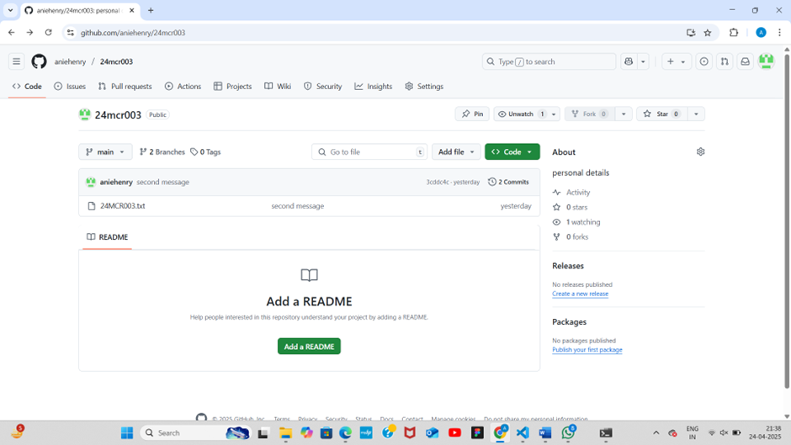
Task: Open the 0 forks link
Action: coord(577,236)
